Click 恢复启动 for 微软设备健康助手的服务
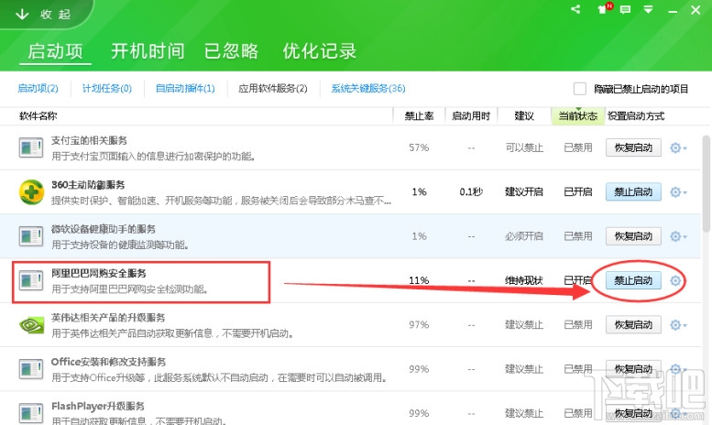This screenshot has width=712, height=425. point(633,236)
